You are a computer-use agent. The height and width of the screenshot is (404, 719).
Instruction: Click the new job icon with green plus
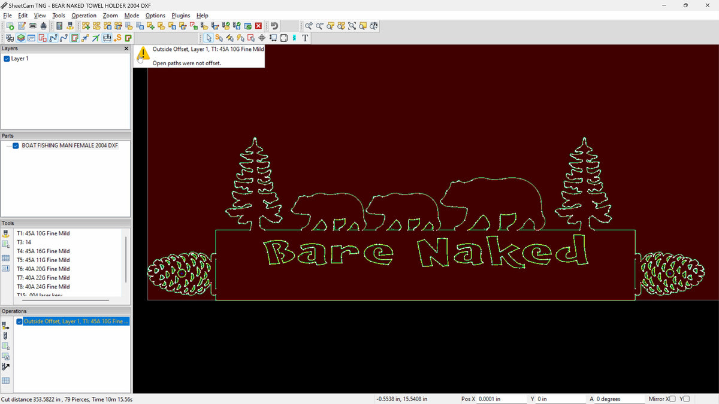tap(10, 26)
